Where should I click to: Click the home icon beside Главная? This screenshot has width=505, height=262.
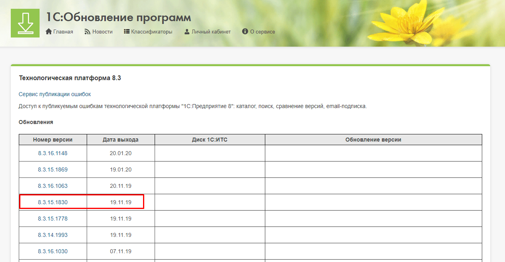pyautogui.click(x=49, y=32)
